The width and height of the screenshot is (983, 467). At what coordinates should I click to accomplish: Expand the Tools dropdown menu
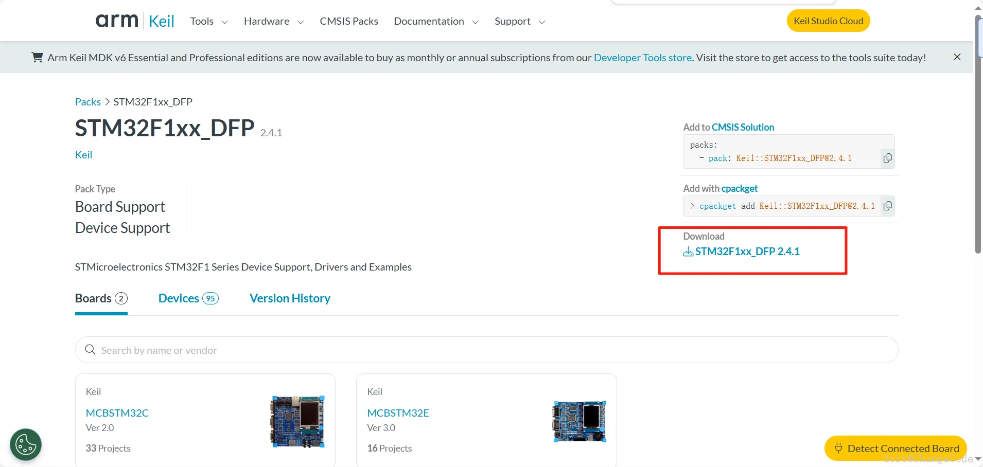209,21
